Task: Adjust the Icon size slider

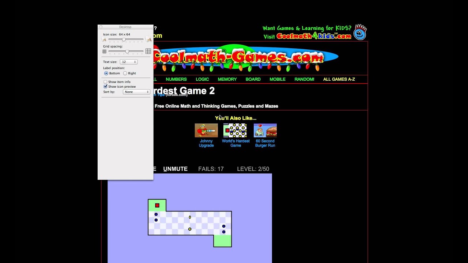Action: (x=124, y=39)
